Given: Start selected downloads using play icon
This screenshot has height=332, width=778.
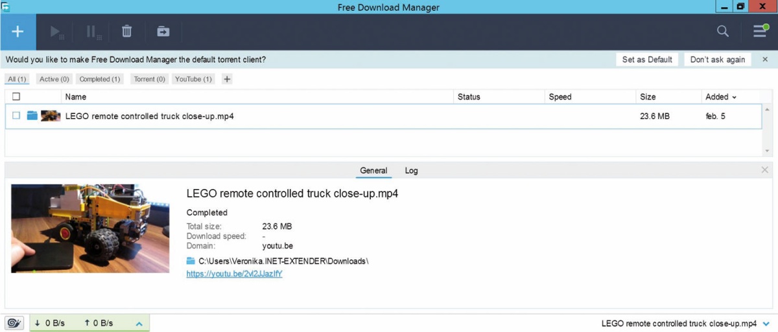Looking at the screenshot, I should (57, 32).
